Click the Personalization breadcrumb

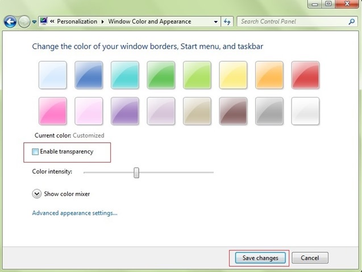coord(77,22)
